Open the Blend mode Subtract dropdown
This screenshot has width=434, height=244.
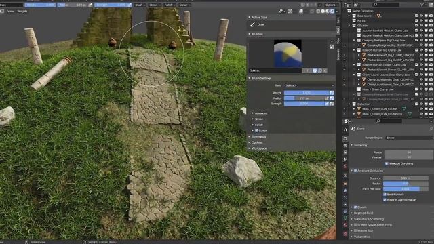[x=309, y=85]
